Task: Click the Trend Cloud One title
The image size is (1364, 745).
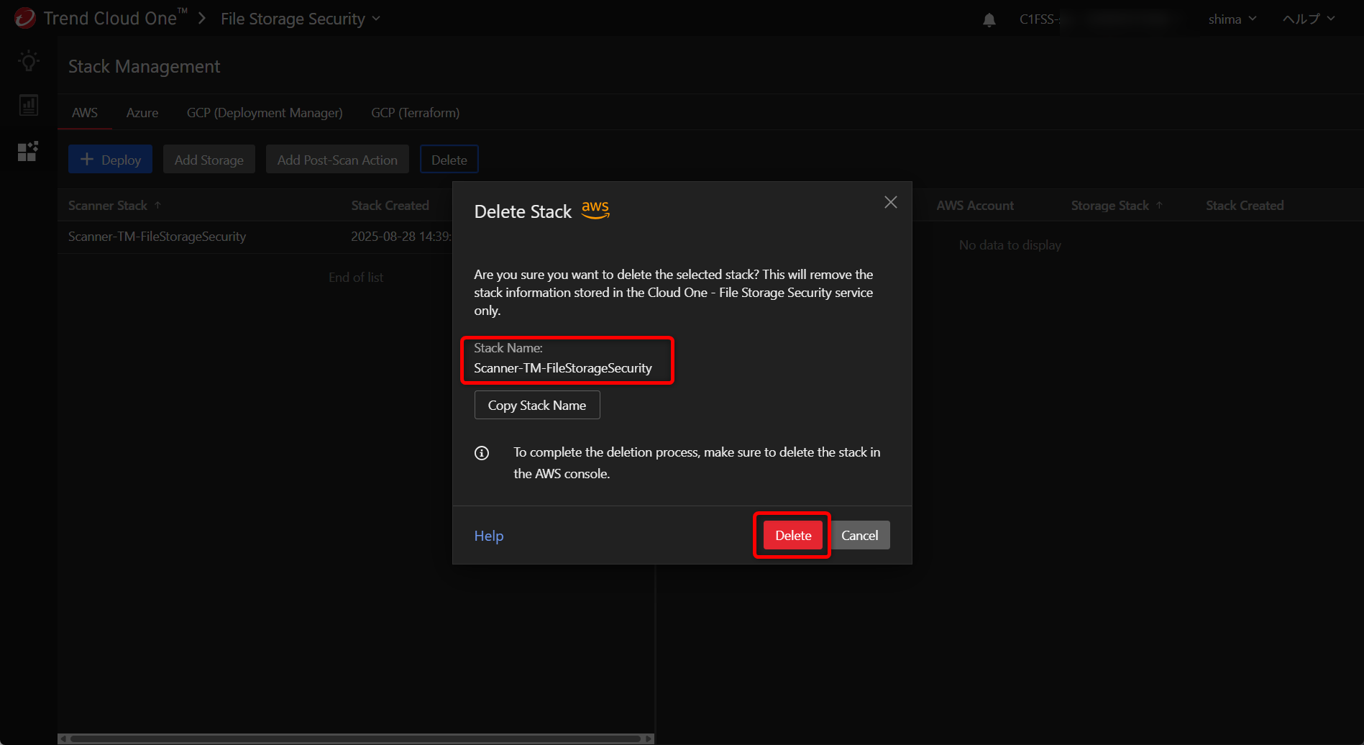Action: [115, 19]
